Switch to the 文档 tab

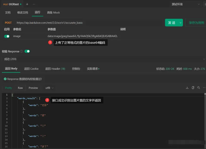(x=8, y=13)
